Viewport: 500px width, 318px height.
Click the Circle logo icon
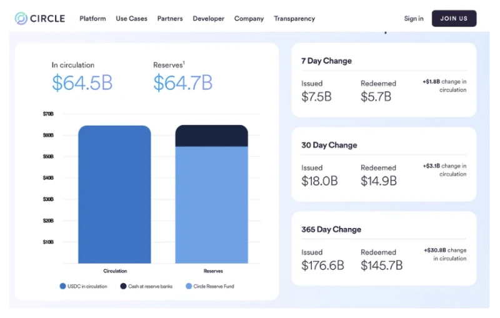[x=21, y=19]
